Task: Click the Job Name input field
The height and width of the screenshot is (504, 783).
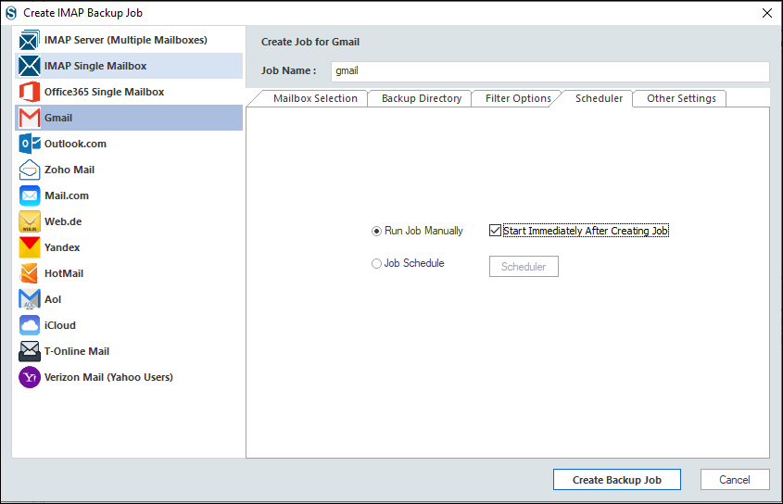Action: tap(549, 71)
